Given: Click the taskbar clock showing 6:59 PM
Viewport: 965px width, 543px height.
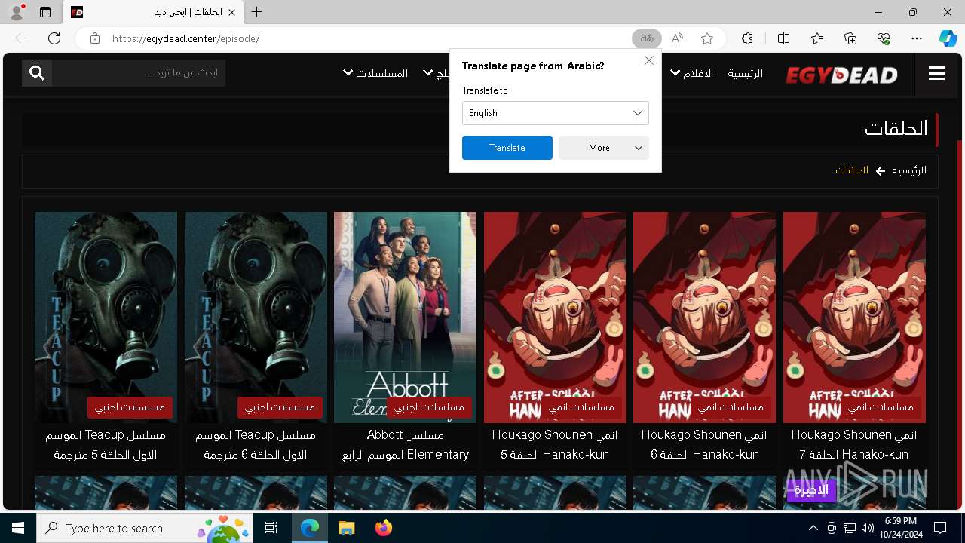Looking at the screenshot, I should click(x=900, y=528).
